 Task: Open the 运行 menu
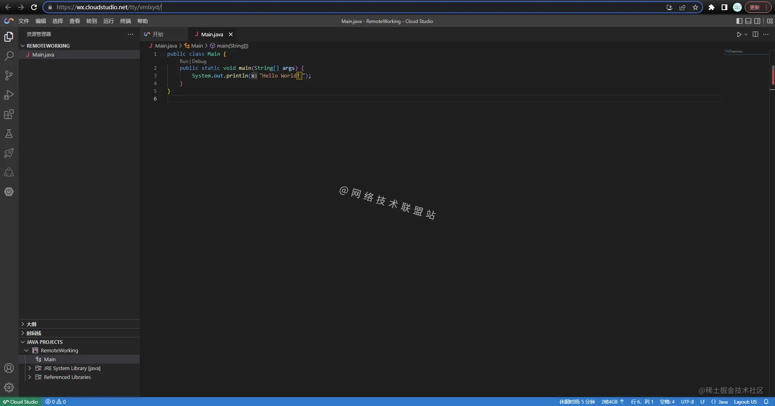tap(109, 21)
